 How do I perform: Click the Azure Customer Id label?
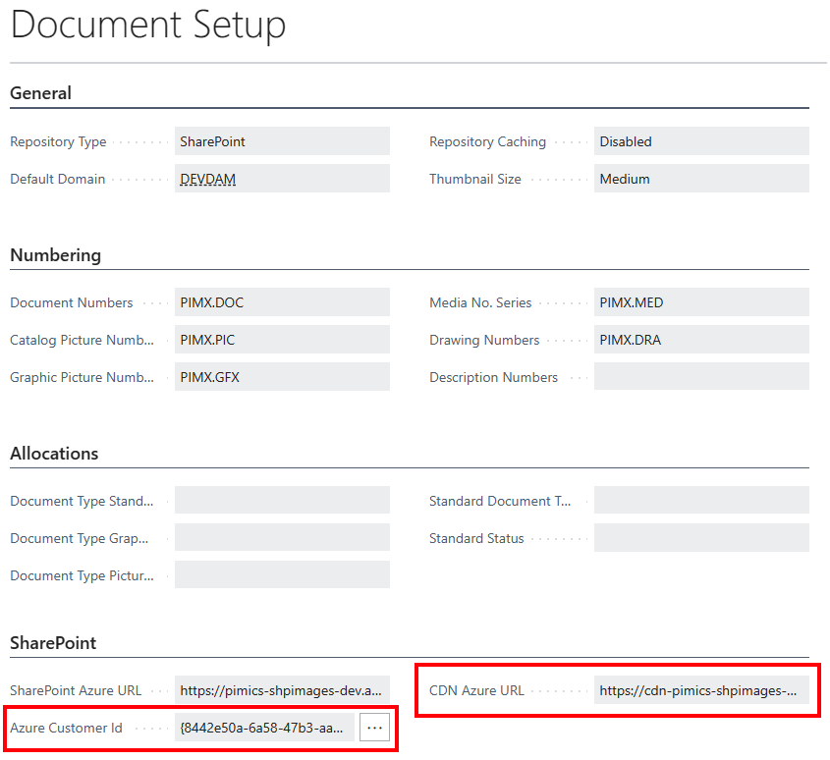pyautogui.click(x=66, y=728)
